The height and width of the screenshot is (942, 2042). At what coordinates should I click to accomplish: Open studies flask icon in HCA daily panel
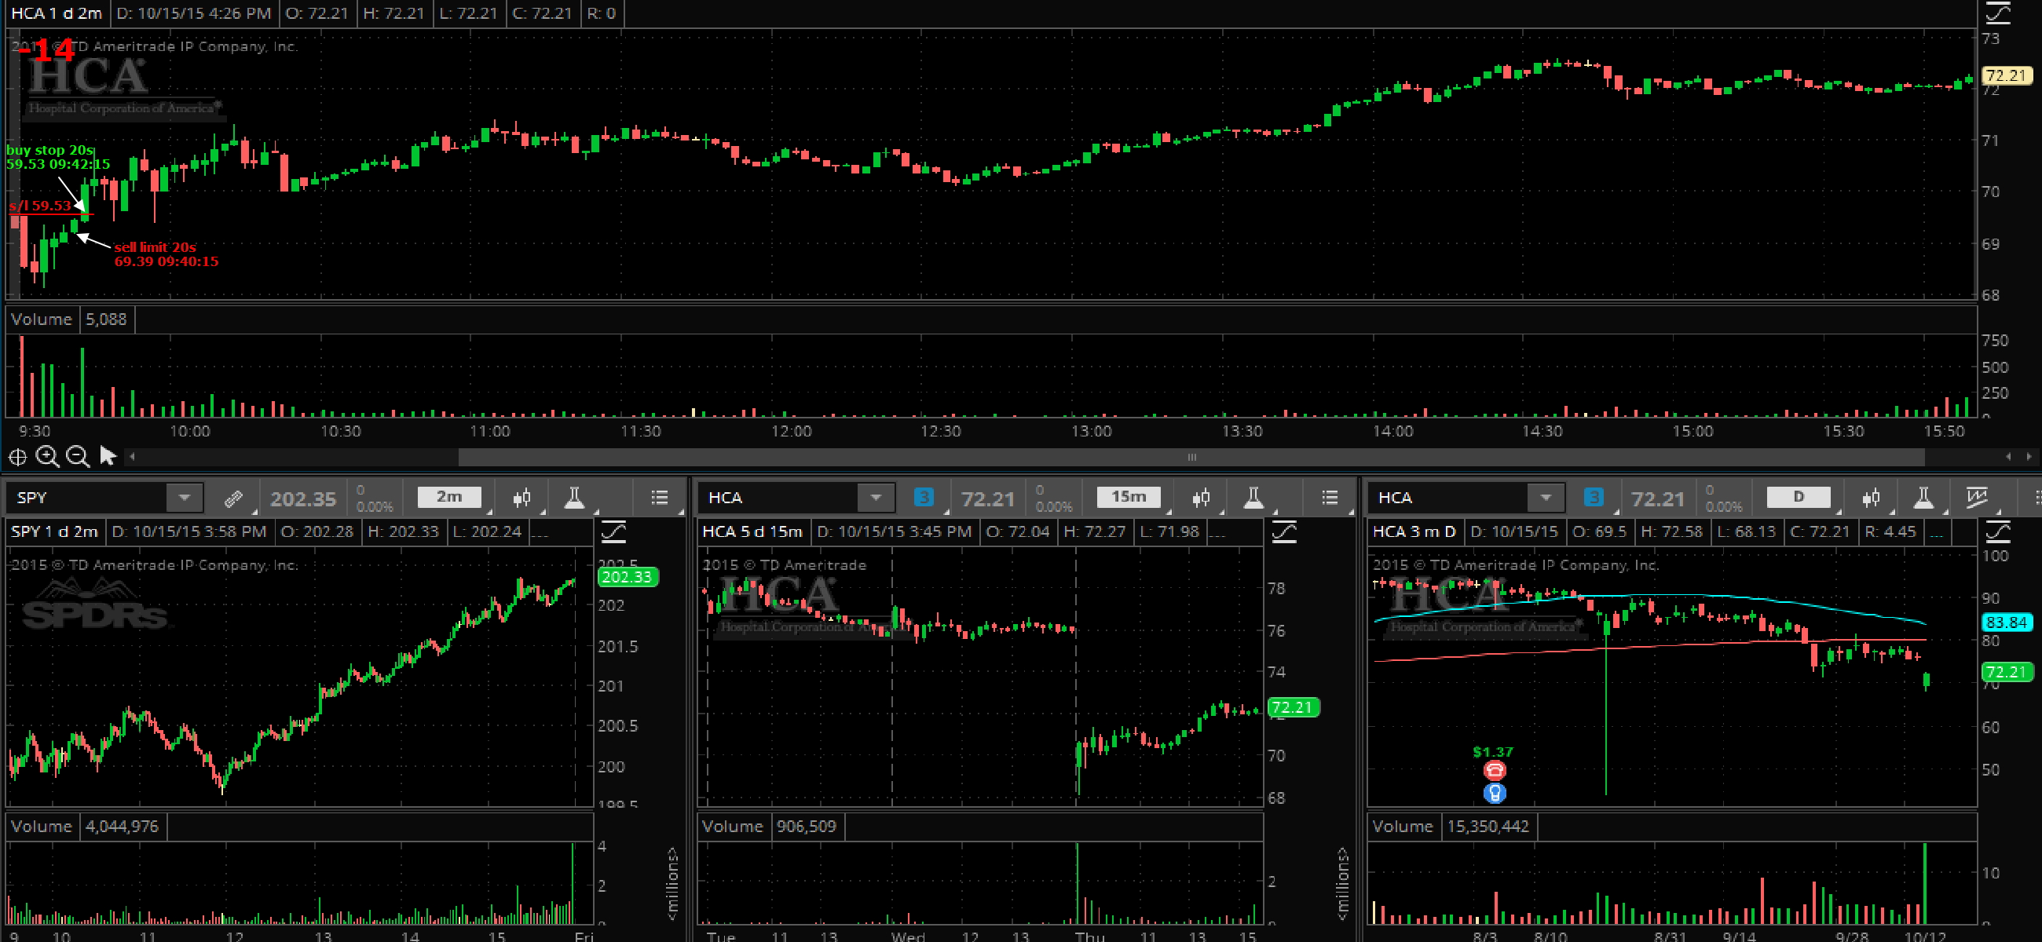tap(1923, 498)
